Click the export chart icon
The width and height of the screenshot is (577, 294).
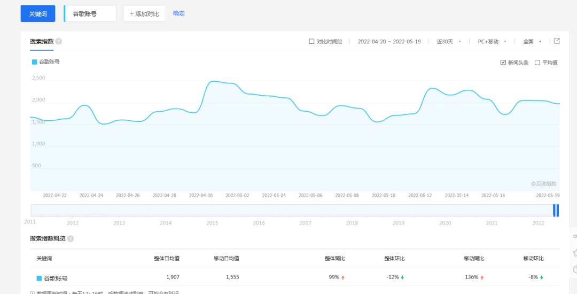tap(557, 41)
